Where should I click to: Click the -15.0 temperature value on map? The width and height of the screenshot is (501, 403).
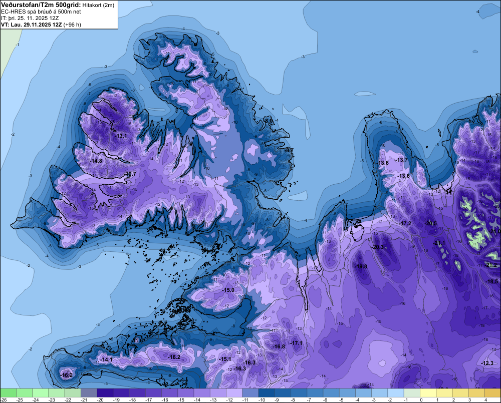tap(228, 290)
